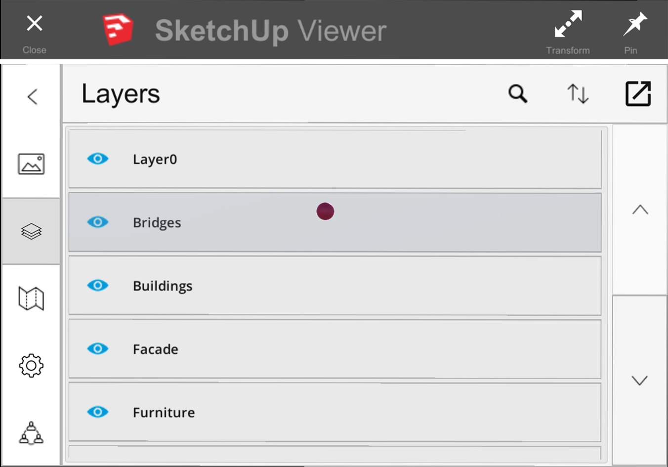Pop out the Layers panel
Screen dimensions: 668x467
[x=638, y=93]
